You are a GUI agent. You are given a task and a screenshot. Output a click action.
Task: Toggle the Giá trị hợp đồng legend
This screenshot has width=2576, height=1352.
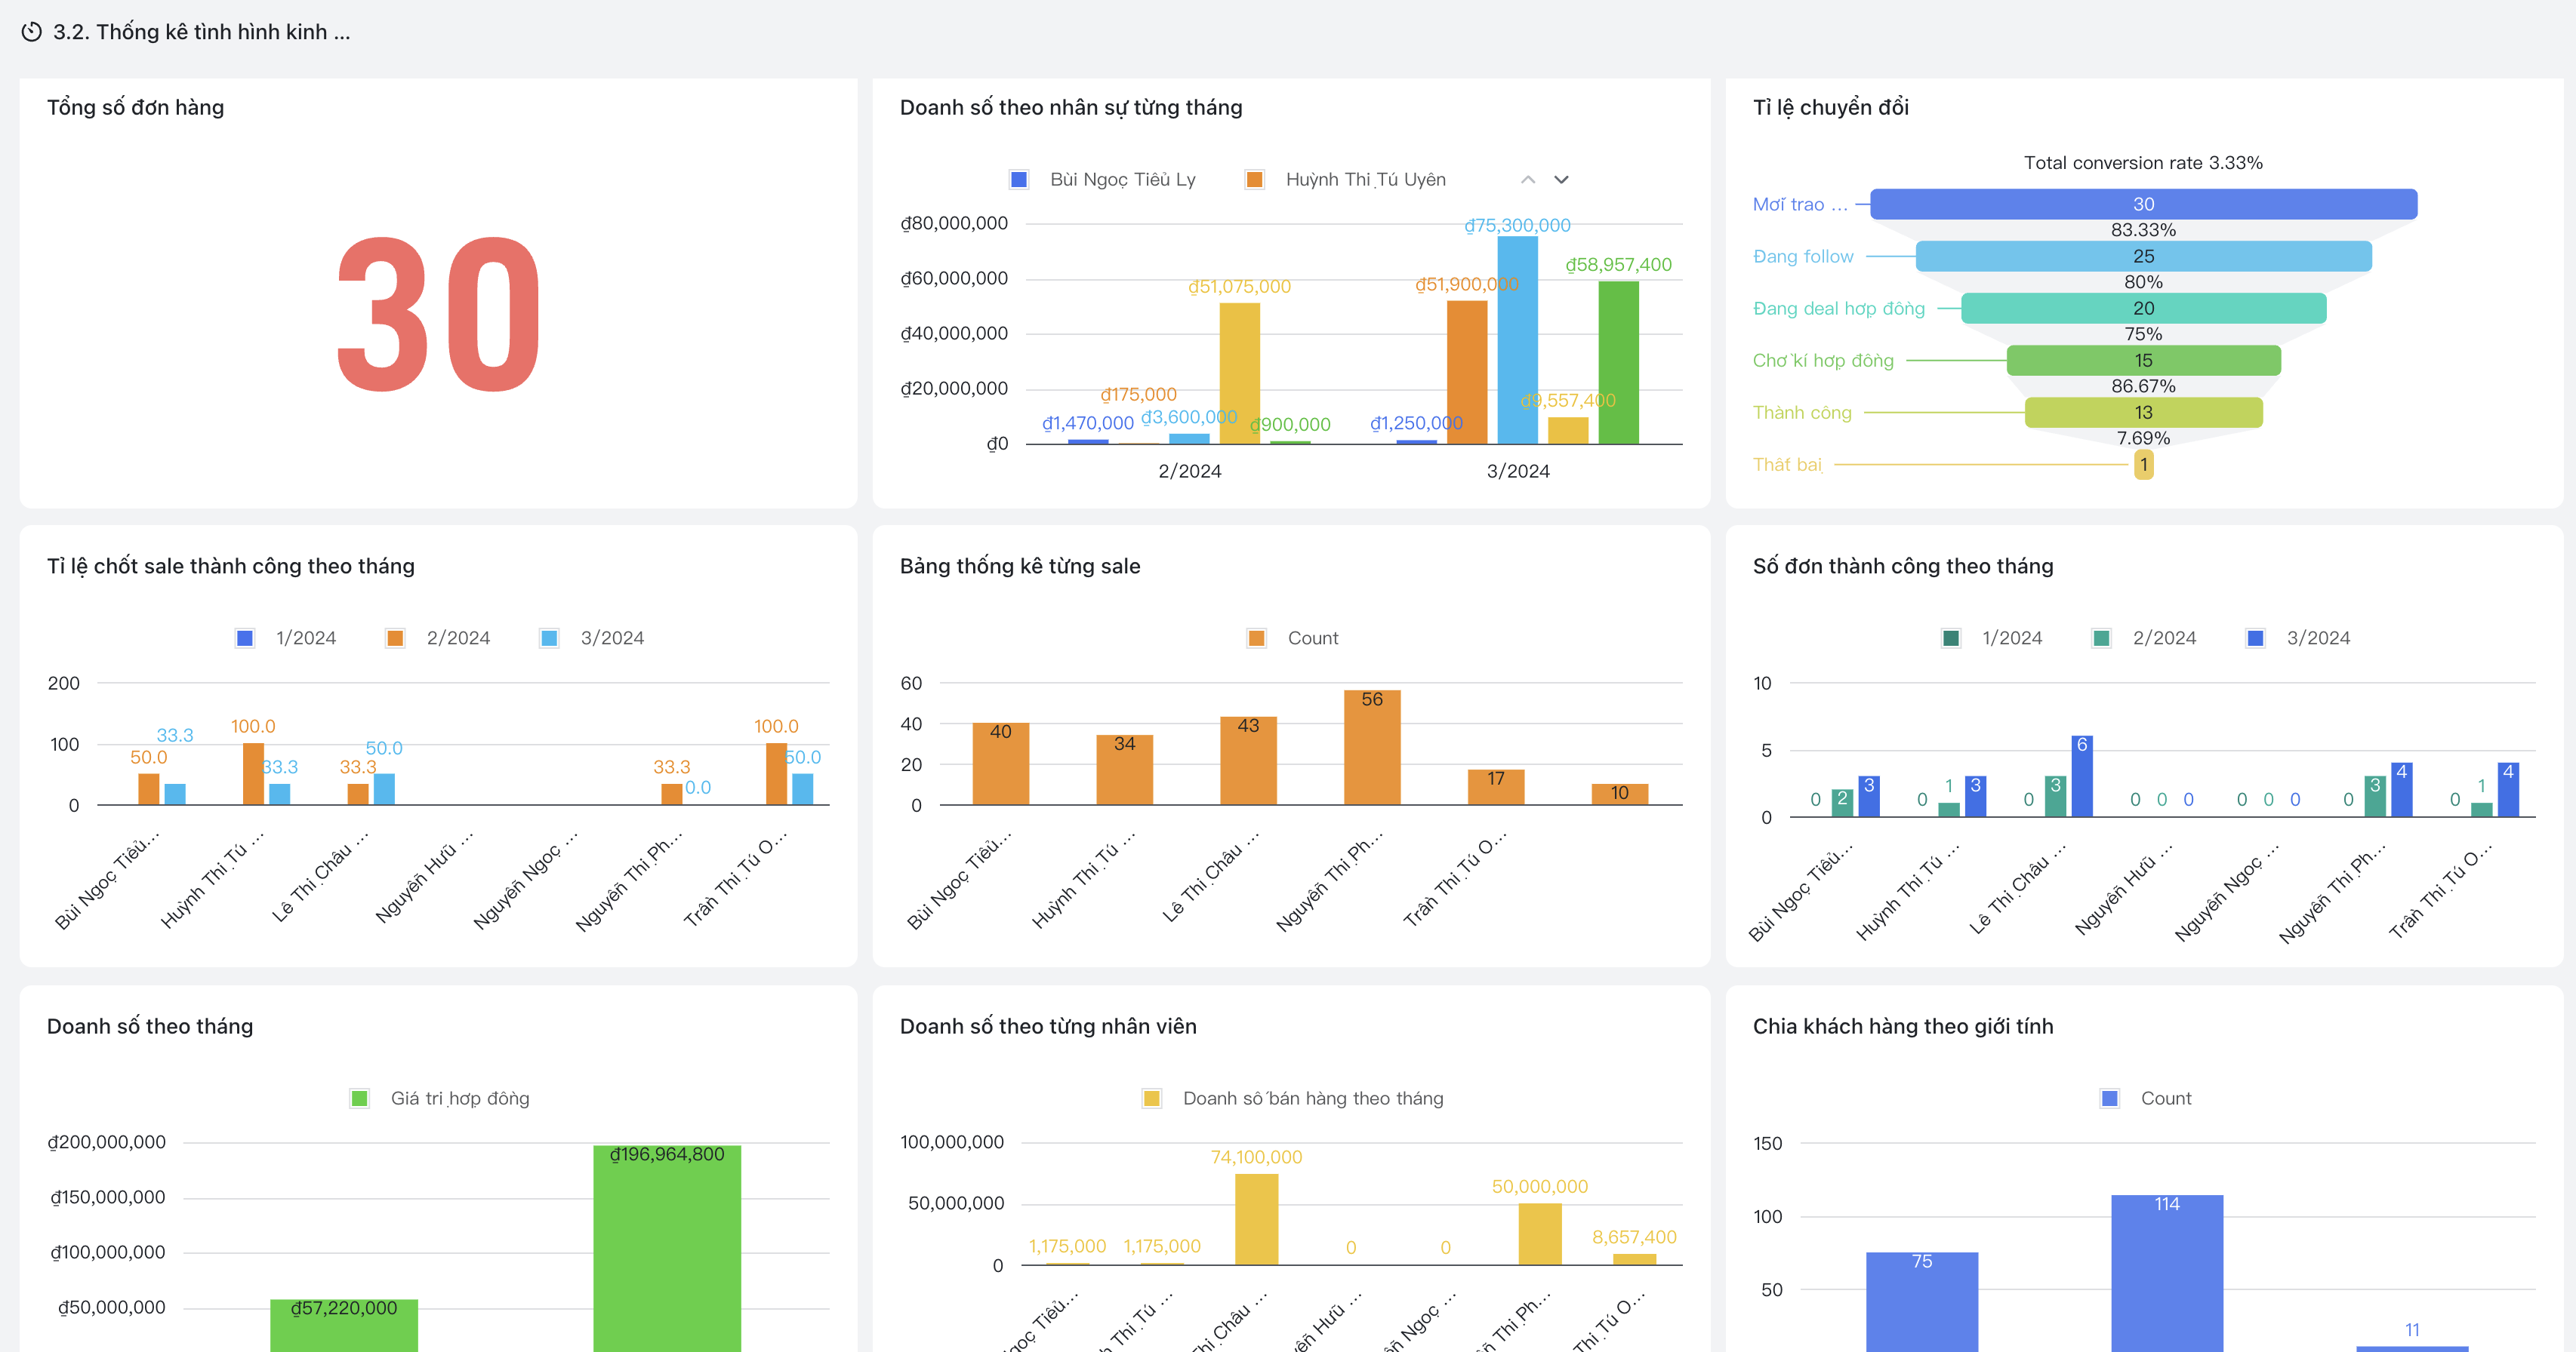point(440,1098)
